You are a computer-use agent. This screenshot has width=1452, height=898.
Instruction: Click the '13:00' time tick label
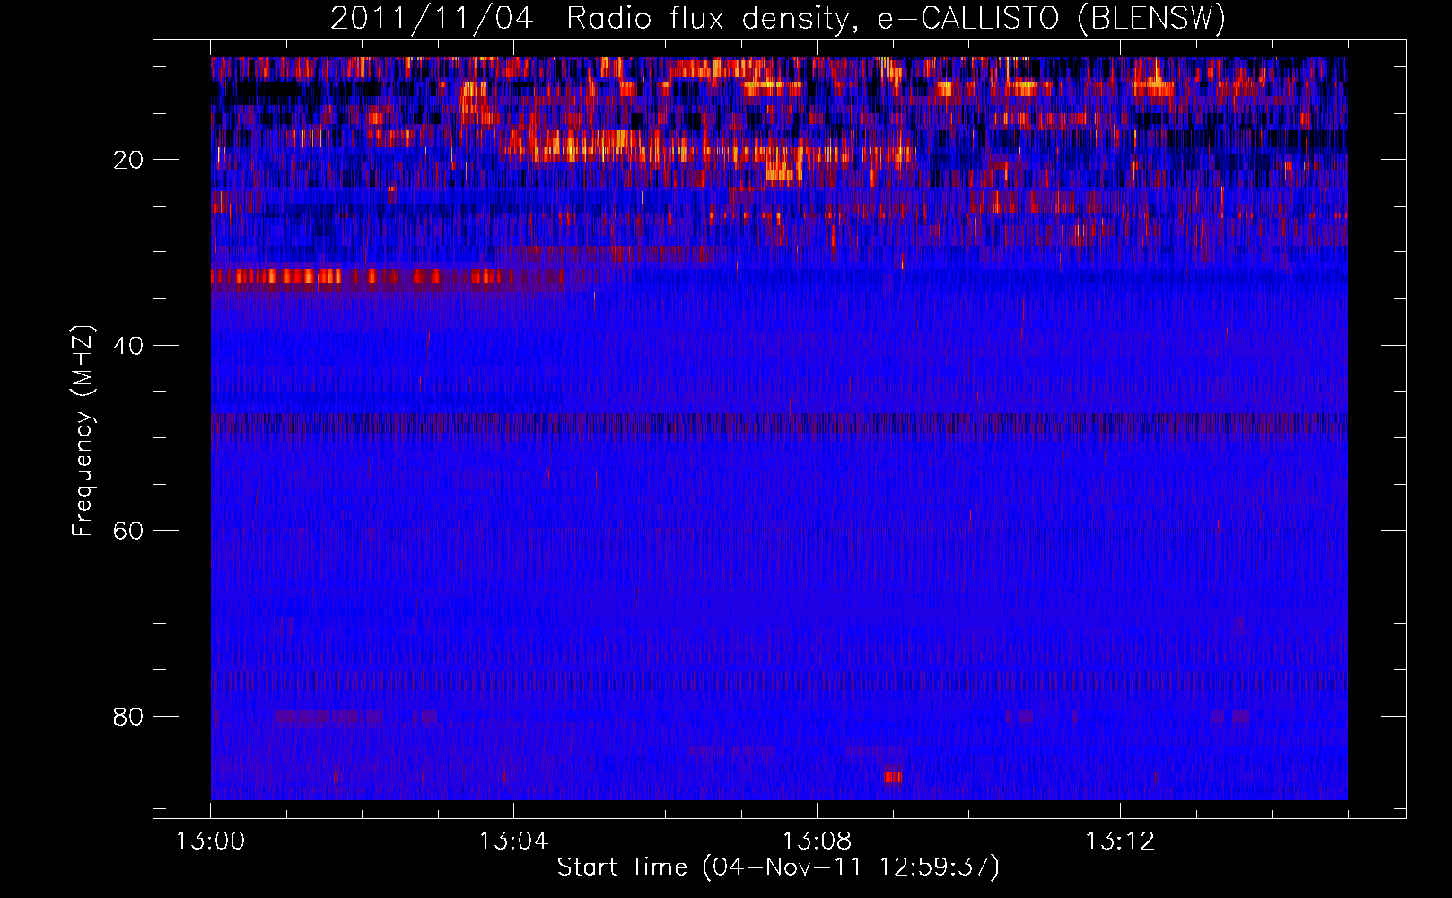pyautogui.click(x=211, y=841)
